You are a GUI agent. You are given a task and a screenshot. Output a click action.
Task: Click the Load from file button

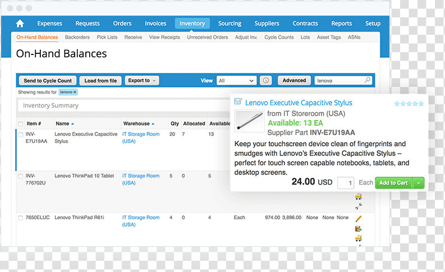[x=100, y=81]
